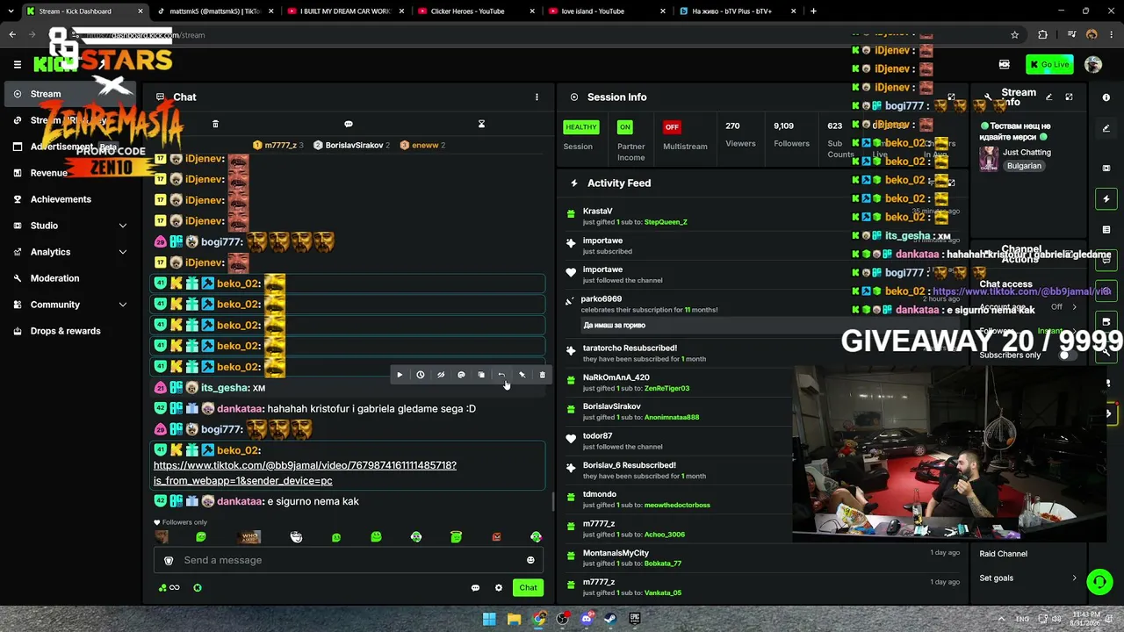Open the TikTok link posted by beko_02
The height and width of the screenshot is (632, 1124).
coord(305,473)
